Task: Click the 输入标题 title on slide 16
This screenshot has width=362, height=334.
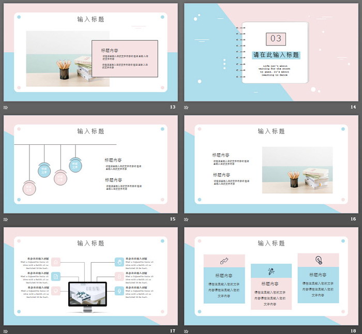Action: pyautogui.click(x=271, y=131)
